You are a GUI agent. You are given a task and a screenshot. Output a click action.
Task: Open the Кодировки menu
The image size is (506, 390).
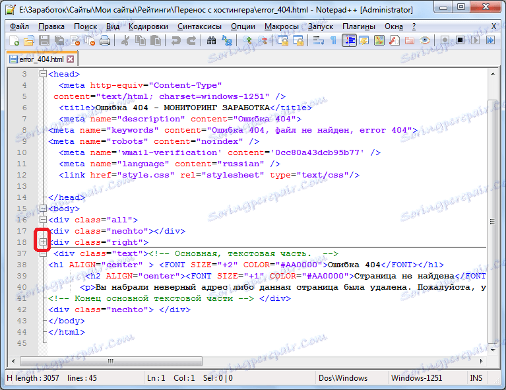click(x=148, y=26)
